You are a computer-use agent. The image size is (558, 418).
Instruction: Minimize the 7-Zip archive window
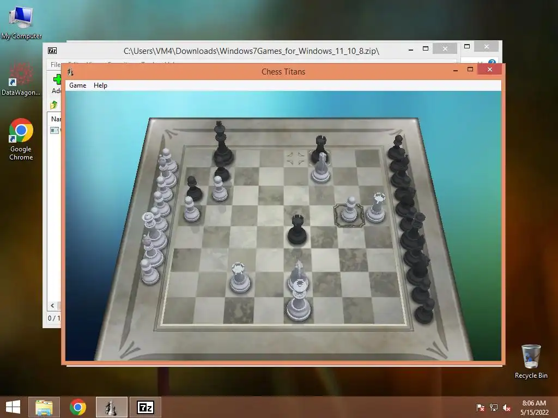[x=411, y=50]
